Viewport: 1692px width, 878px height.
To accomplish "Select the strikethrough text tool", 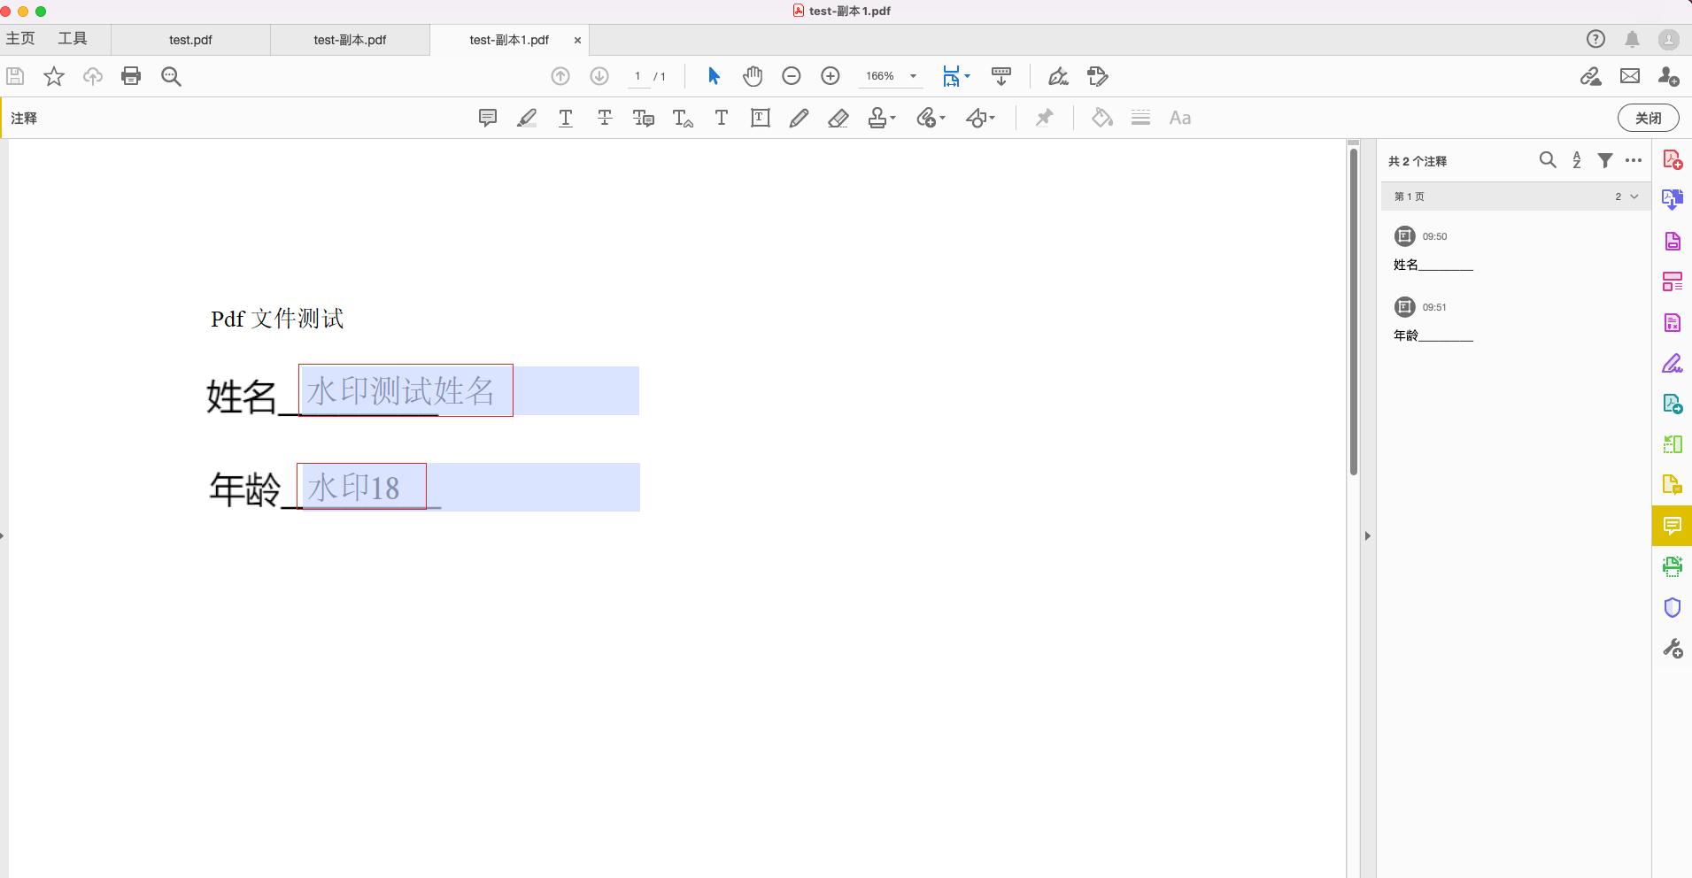I will pos(605,118).
